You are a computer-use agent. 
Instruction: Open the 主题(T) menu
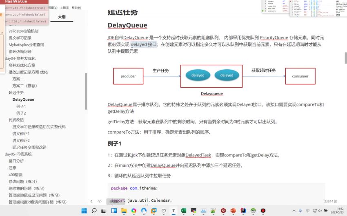65,8
